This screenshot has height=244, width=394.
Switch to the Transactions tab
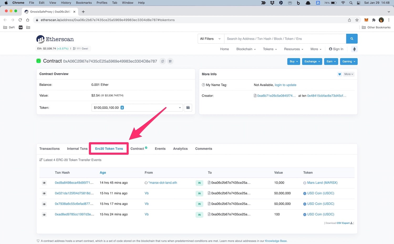point(49,149)
